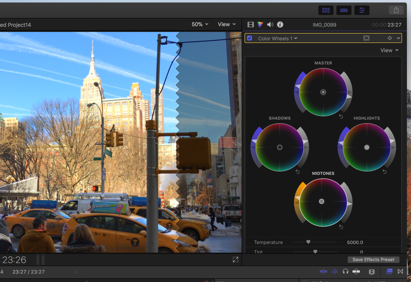Click the keyframe diamond for Color Wheels 1
The image size is (411, 282).
click(x=389, y=38)
